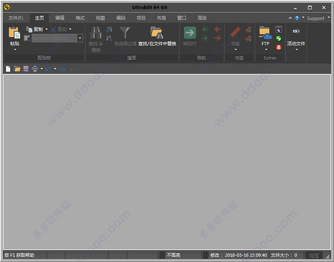Click the modified date 2018-03-16 15:09:40 status

pos(238,255)
